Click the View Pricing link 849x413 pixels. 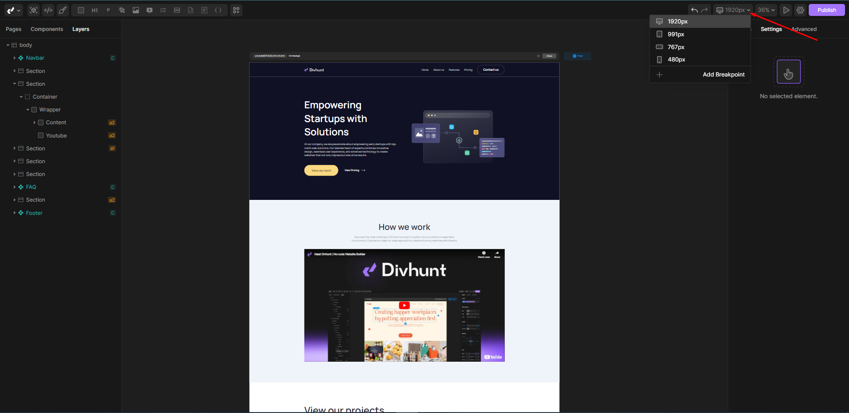pyautogui.click(x=355, y=170)
